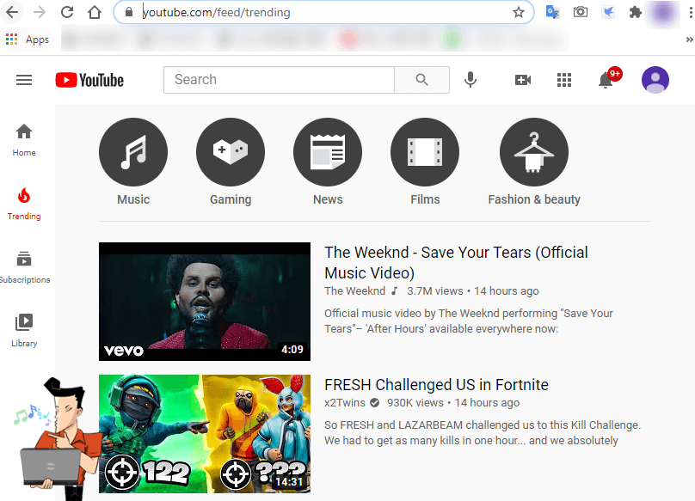The width and height of the screenshot is (695, 501).
Task: Focus the YouTube Search field
Action: (279, 80)
